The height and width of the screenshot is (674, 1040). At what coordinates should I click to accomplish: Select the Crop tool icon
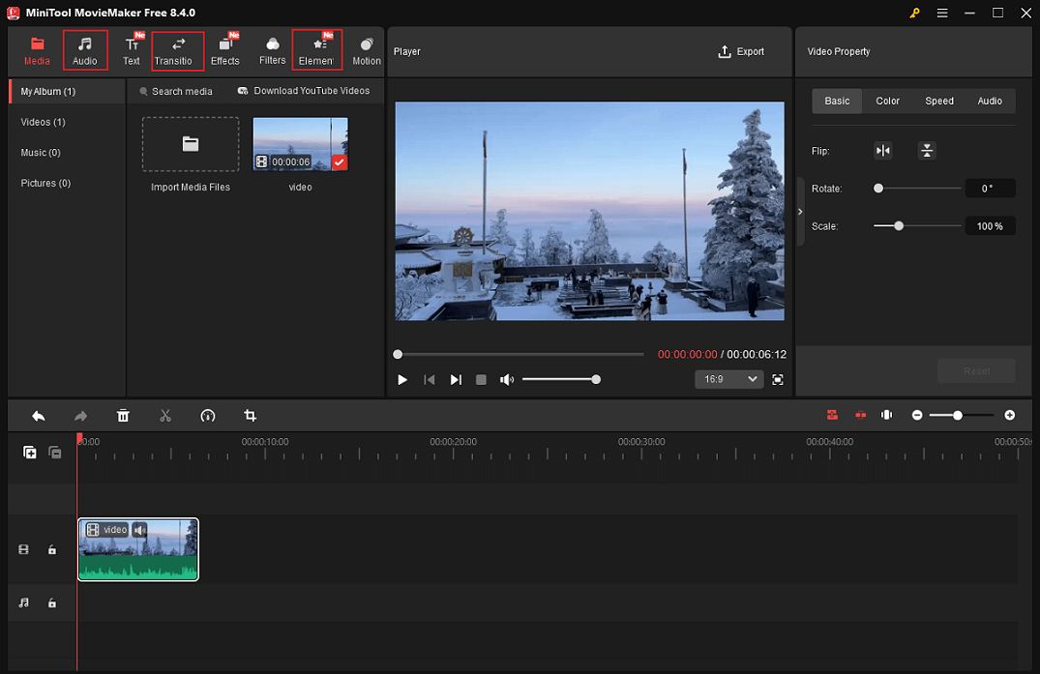tap(251, 415)
